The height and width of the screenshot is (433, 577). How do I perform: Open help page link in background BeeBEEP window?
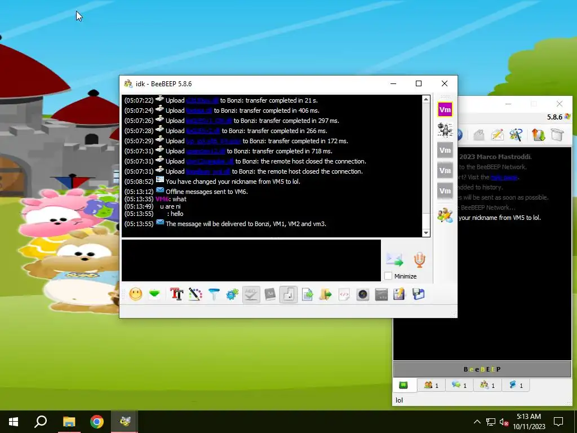point(504,178)
